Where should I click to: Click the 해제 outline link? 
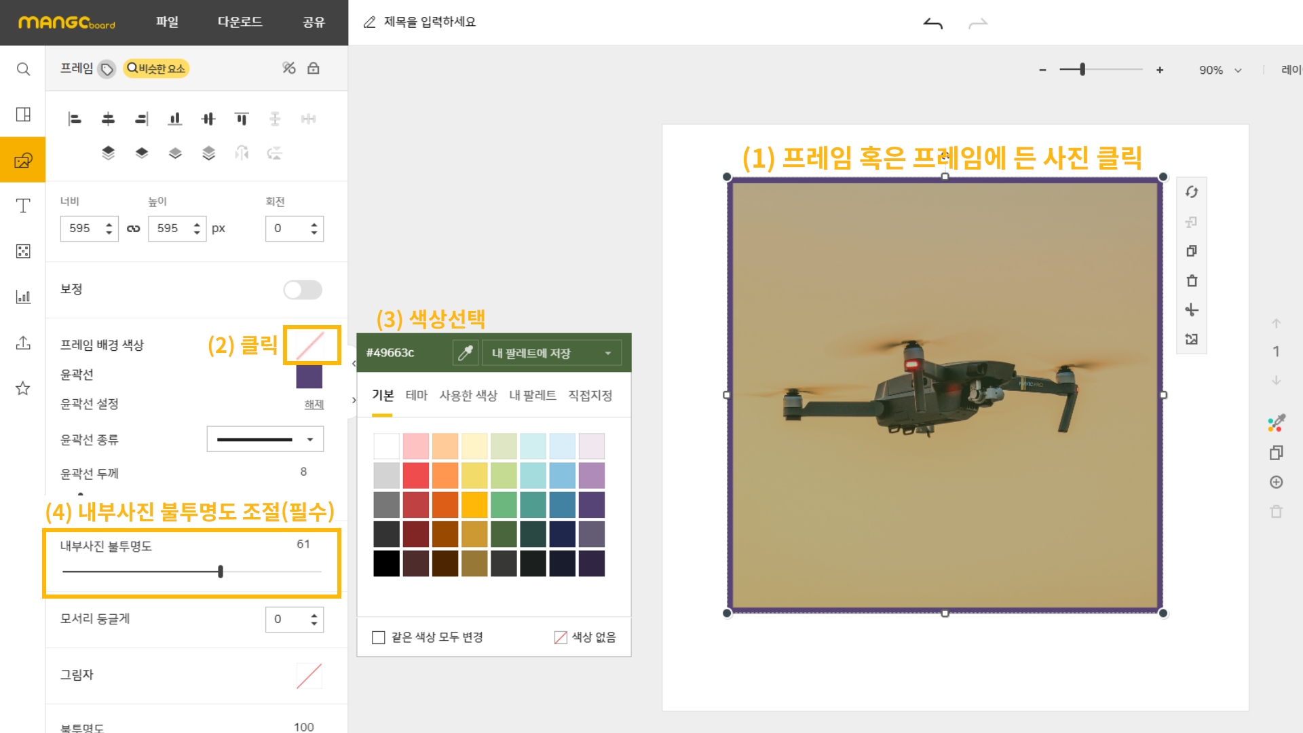pos(314,405)
